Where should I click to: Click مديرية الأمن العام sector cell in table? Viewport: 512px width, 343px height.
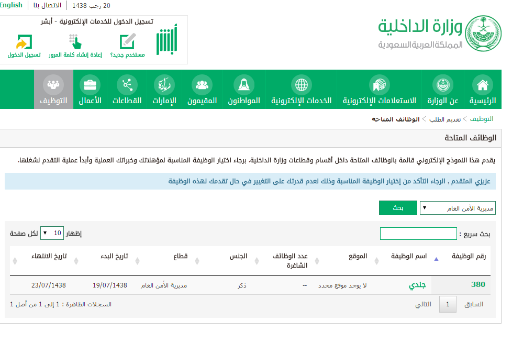[x=164, y=285]
